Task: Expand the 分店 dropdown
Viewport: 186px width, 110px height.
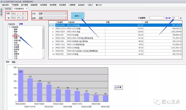Action: pyautogui.click(x=65, y=14)
